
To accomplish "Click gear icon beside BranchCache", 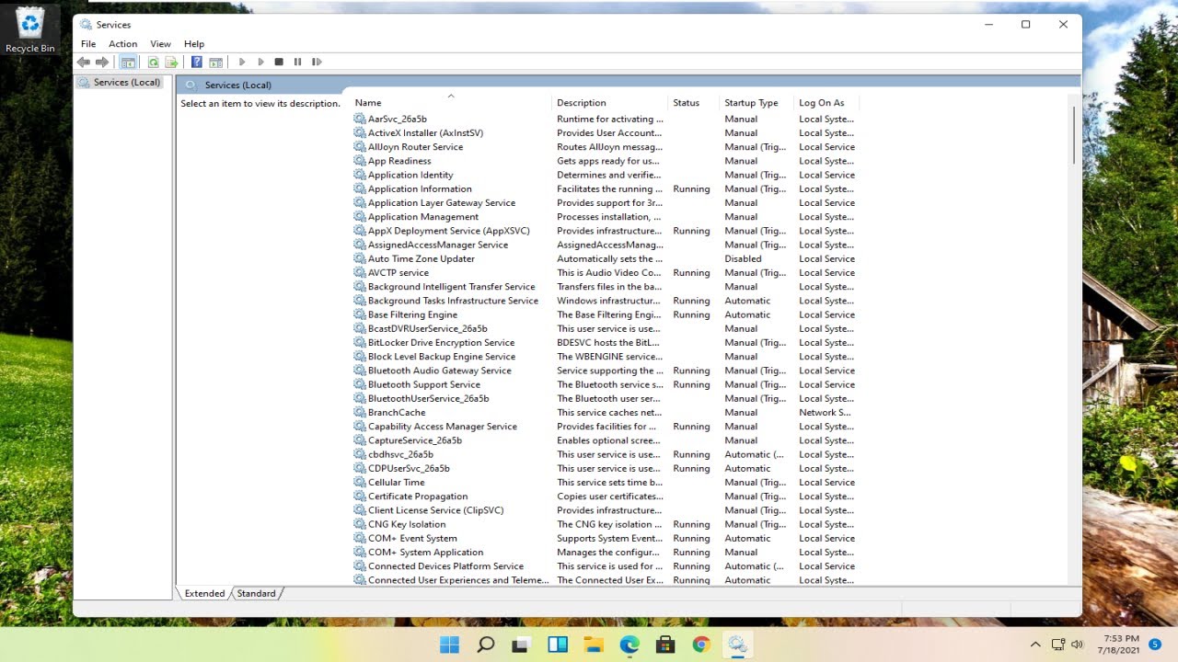I will 360,412.
